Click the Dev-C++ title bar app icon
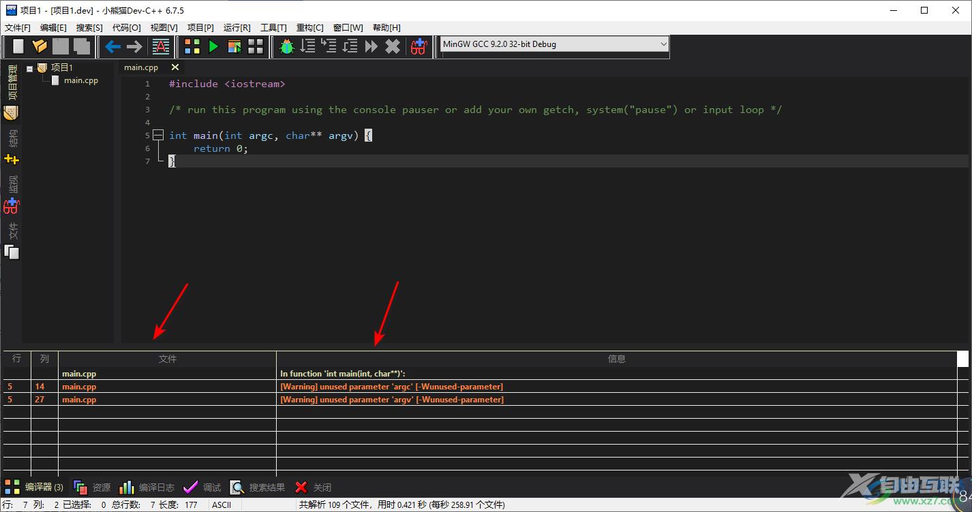 click(x=11, y=10)
